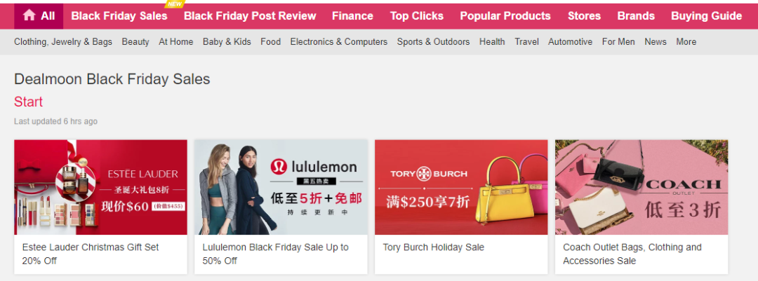Click the home icon beside All

coord(29,15)
